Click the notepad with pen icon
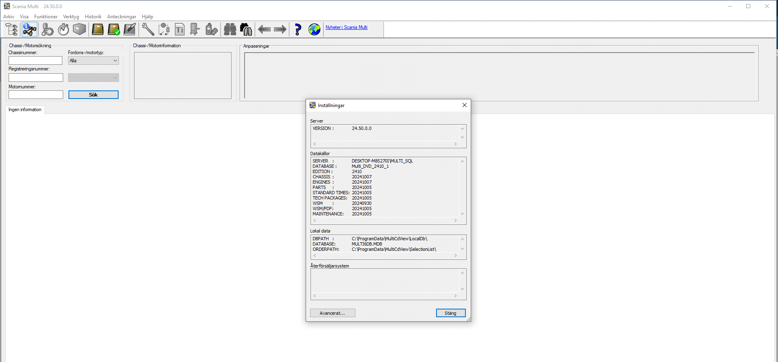Screen dimensions: 778x362 click(x=130, y=29)
